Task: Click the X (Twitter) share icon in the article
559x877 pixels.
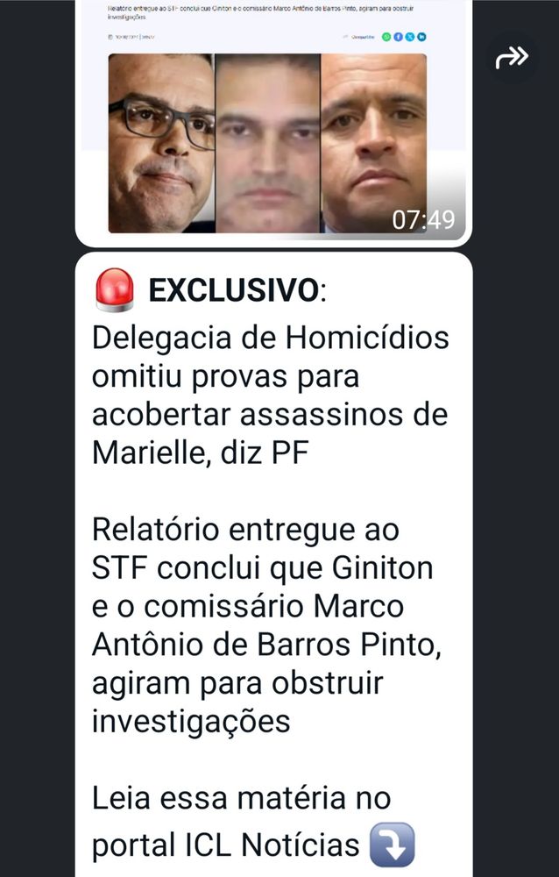Action: point(410,37)
